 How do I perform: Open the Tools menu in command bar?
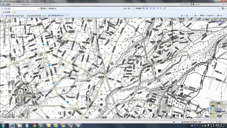pyautogui.click(x=219, y=15)
